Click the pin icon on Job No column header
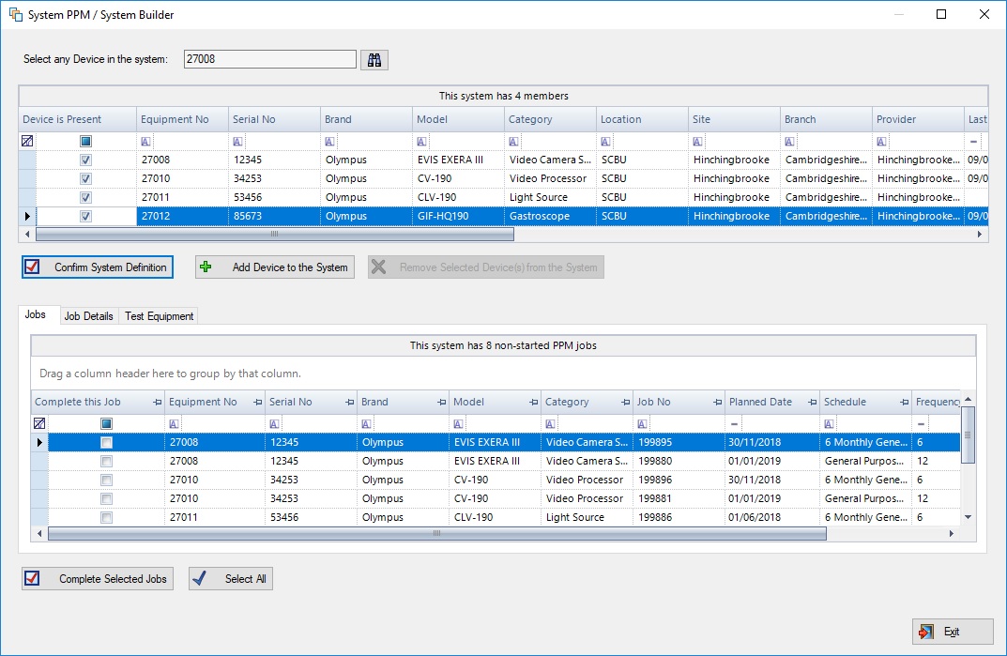 coord(715,403)
